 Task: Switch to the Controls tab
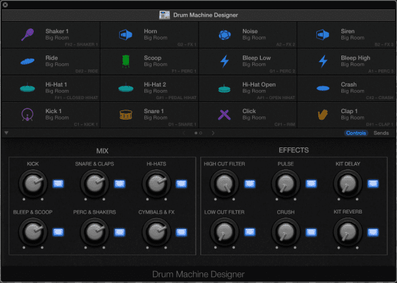click(x=356, y=133)
